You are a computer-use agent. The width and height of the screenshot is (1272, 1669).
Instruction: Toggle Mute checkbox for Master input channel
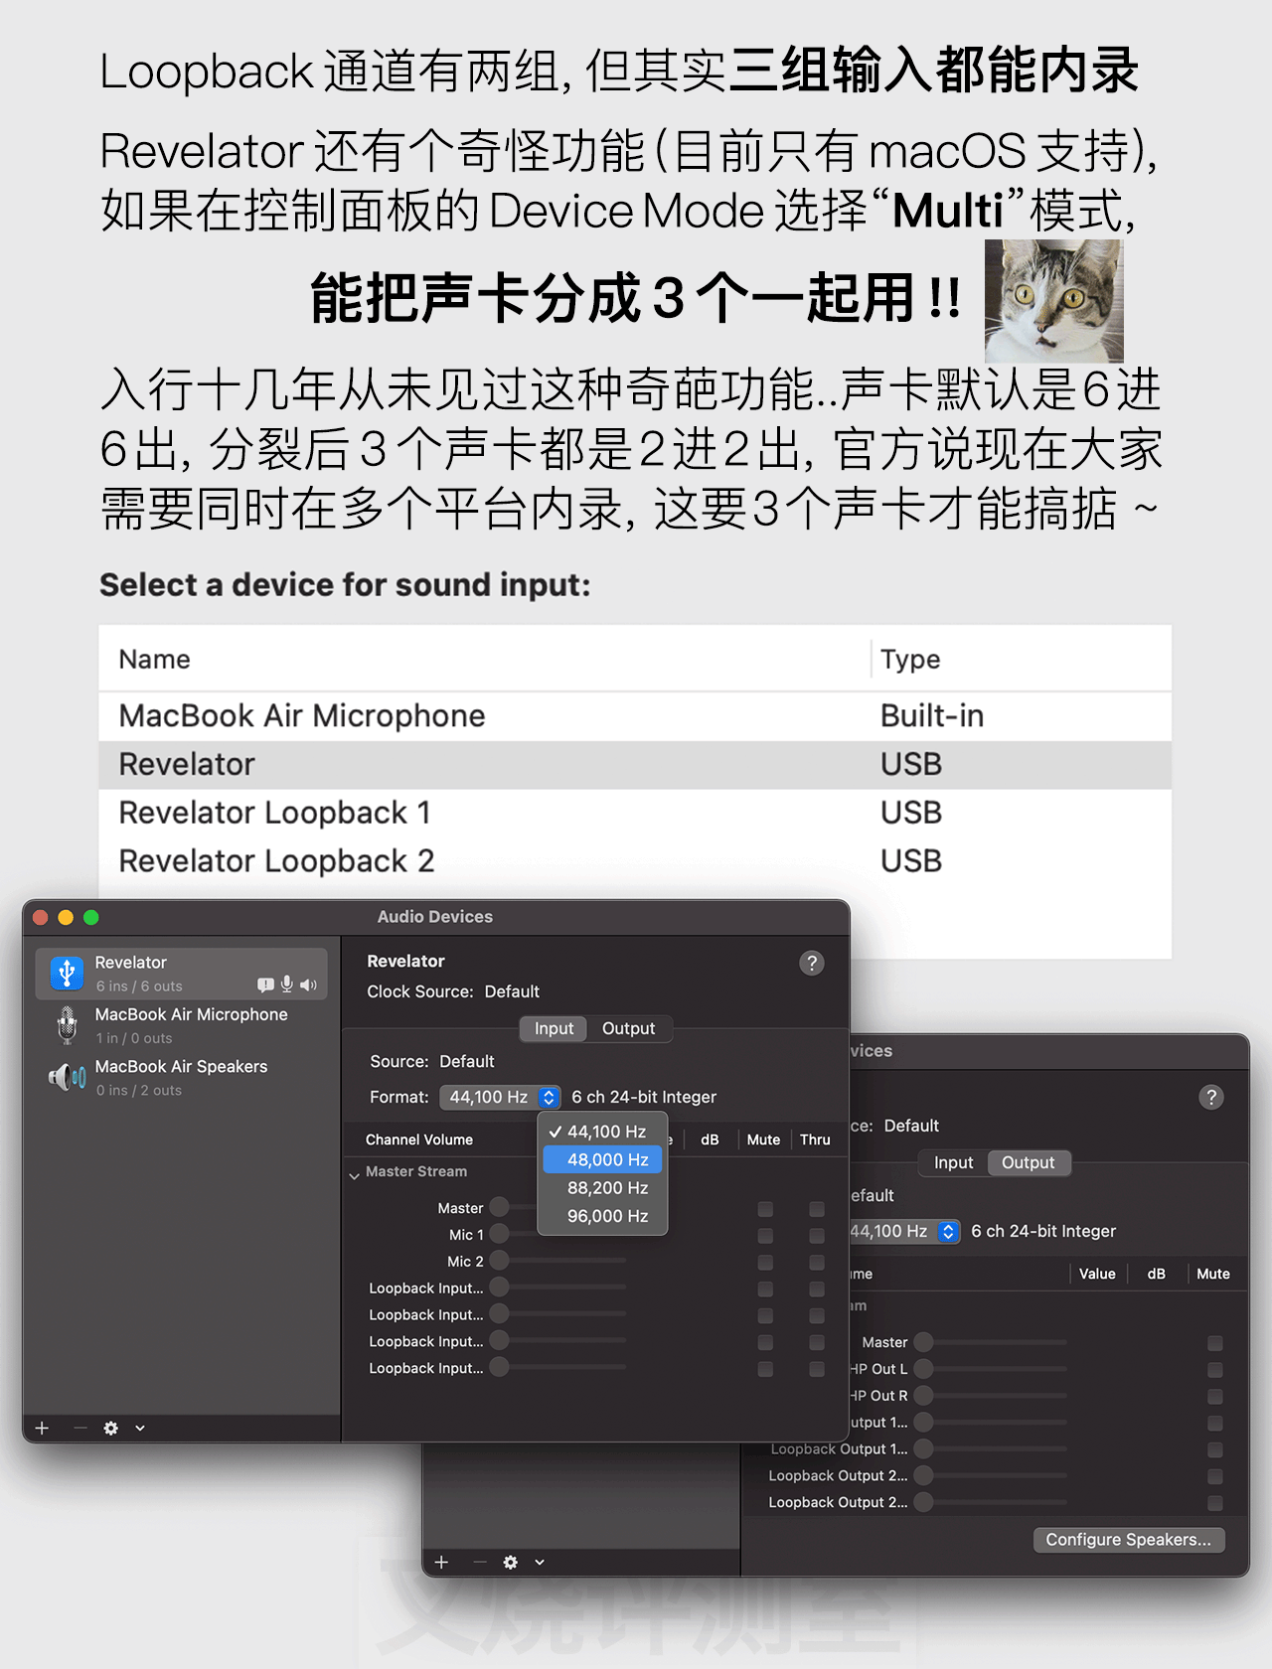(x=765, y=1208)
